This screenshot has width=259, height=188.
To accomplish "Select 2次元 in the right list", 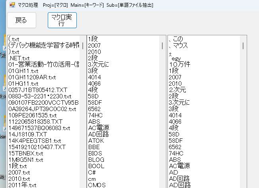I will (x=177, y=90).
